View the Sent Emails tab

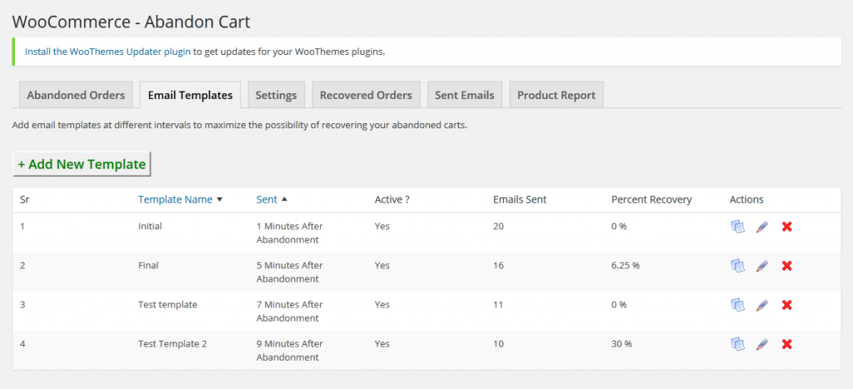pyautogui.click(x=465, y=95)
